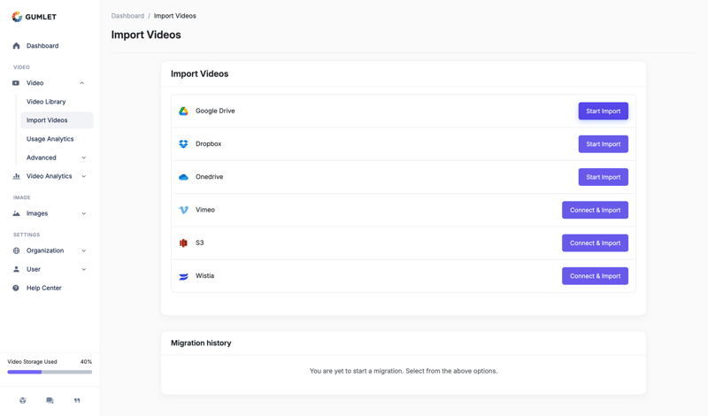Click the Wistia row label
This screenshot has width=708, height=416.
pyautogui.click(x=205, y=275)
